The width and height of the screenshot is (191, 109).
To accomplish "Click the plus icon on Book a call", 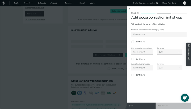I will click(40, 14).
